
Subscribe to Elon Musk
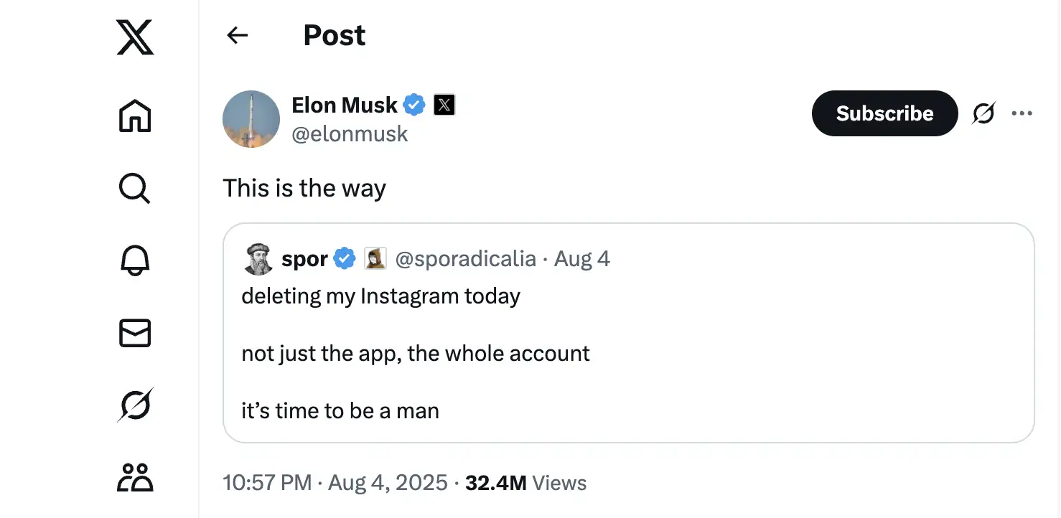[884, 113]
